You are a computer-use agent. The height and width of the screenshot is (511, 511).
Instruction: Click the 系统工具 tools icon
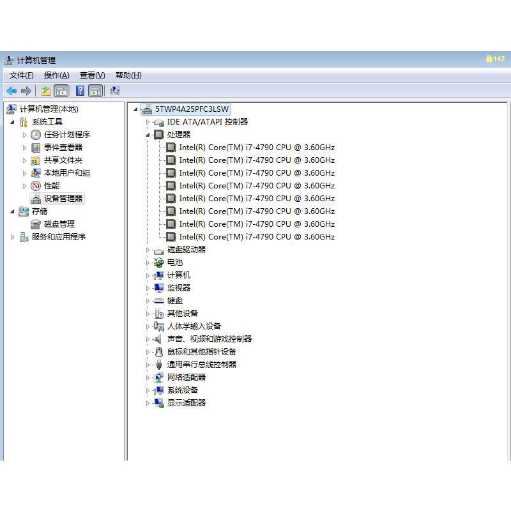pyautogui.click(x=24, y=122)
